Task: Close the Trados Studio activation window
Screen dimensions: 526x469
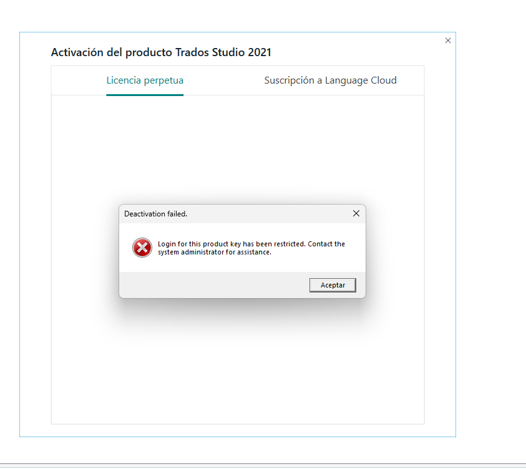Action: tap(448, 41)
